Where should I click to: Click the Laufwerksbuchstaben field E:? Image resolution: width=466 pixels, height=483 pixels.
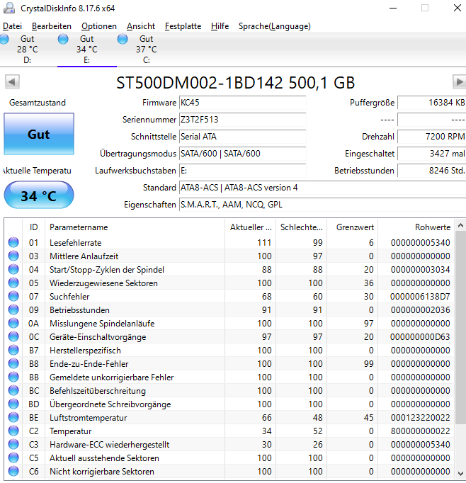tap(243, 171)
